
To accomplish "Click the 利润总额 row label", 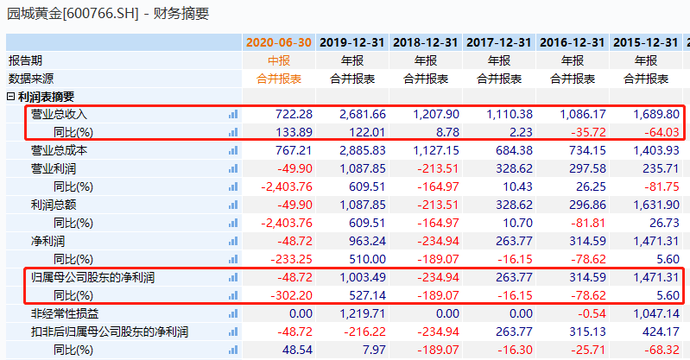I will tap(54, 205).
